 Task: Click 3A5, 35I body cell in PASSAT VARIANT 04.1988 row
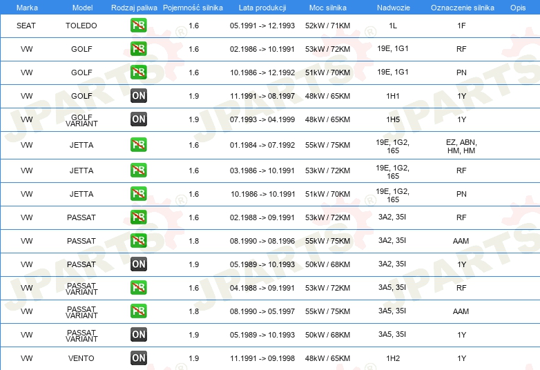392,287
